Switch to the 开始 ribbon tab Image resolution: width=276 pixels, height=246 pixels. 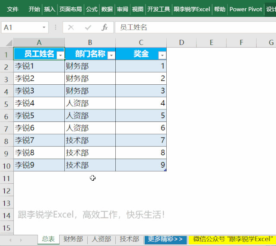[x=34, y=9]
